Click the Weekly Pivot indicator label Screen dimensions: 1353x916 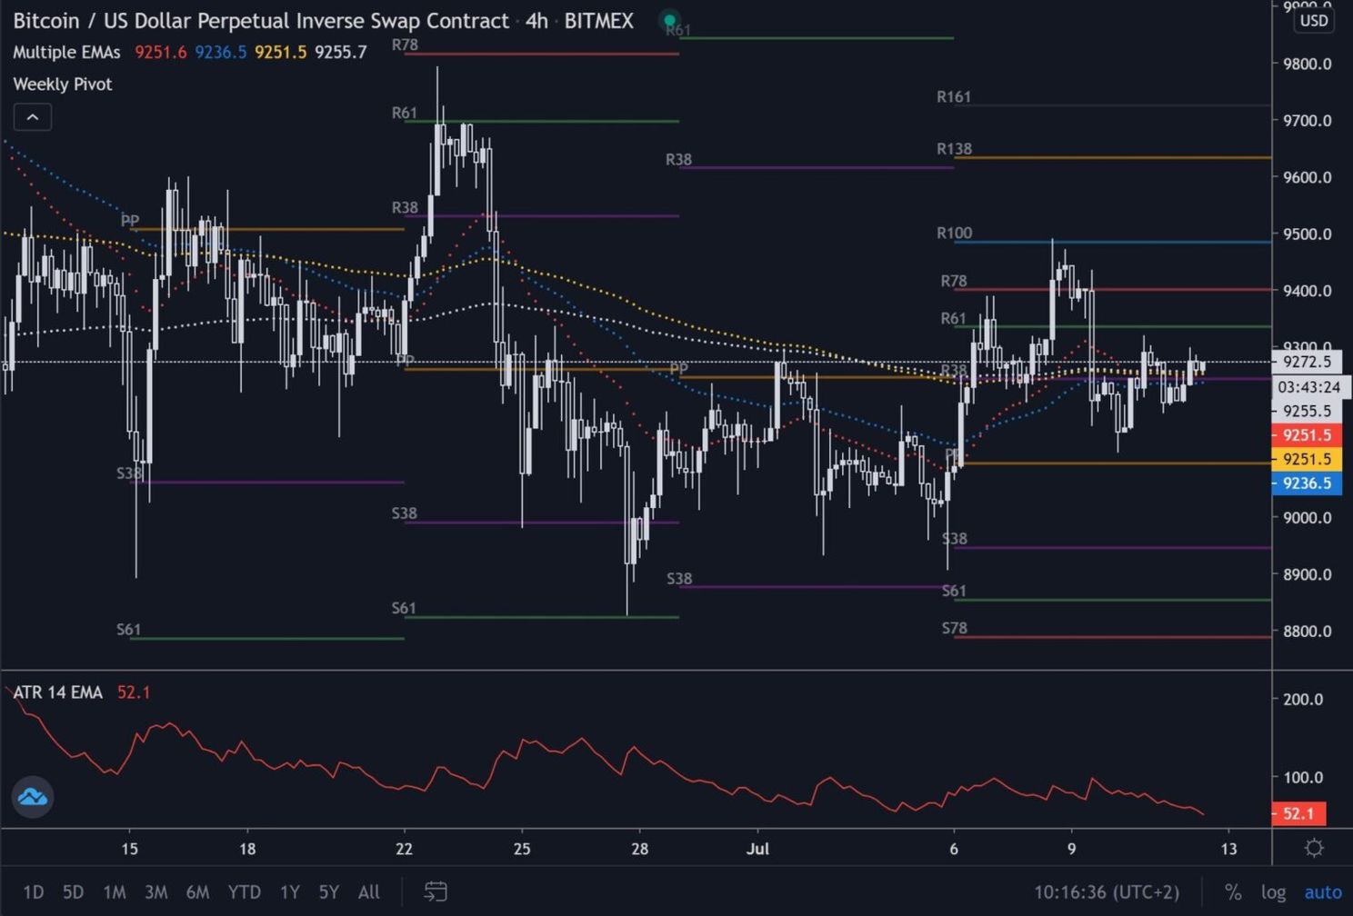[63, 84]
